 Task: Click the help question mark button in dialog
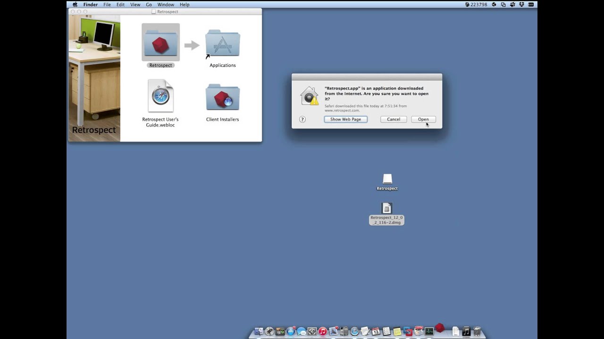click(x=302, y=119)
